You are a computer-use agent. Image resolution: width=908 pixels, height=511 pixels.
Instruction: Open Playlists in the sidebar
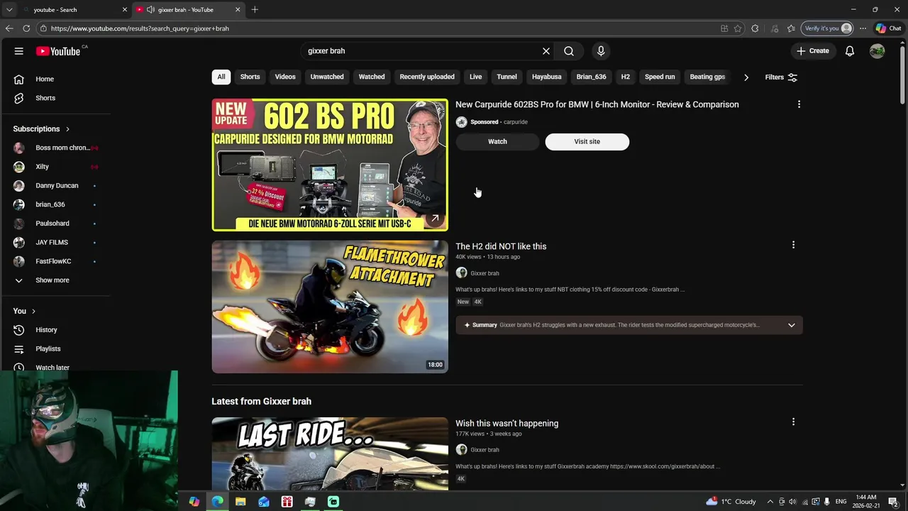point(55,348)
